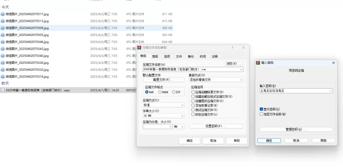Screen dimensions: 343x167
Task: Click the icon of 微信图片_20250402070509.jpg
Action: click(3, 28)
